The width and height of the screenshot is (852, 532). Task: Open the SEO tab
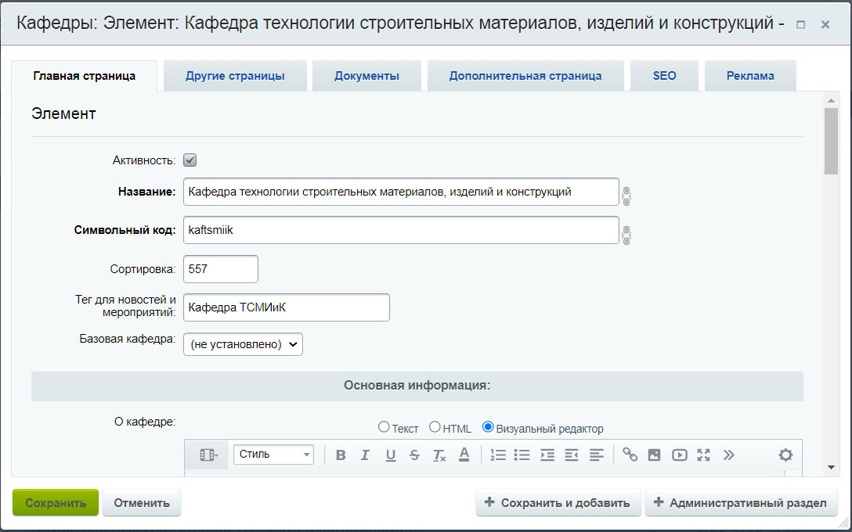tap(664, 76)
